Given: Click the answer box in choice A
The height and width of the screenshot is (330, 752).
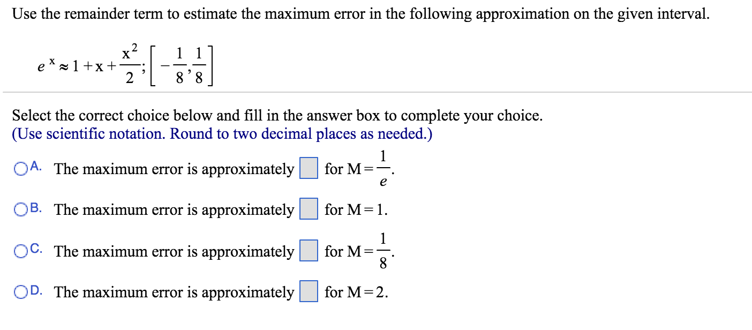Looking at the screenshot, I should 309,169.
